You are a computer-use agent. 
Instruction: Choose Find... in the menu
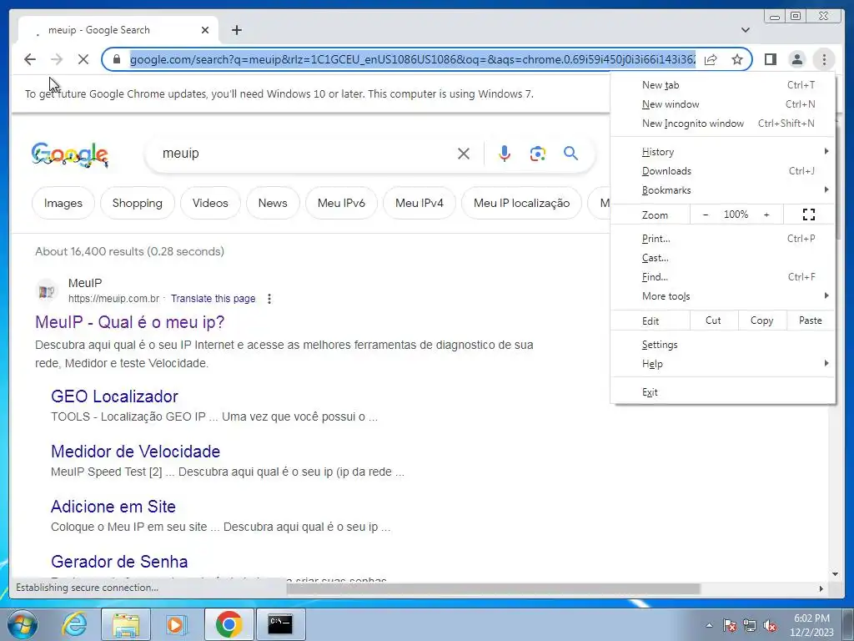coord(723,277)
